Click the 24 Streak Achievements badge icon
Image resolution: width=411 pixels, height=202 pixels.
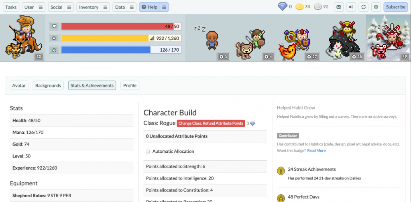(x=281, y=171)
